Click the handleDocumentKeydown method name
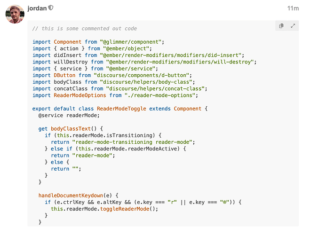The image size is (311, 235). click(x=71, y=196)
